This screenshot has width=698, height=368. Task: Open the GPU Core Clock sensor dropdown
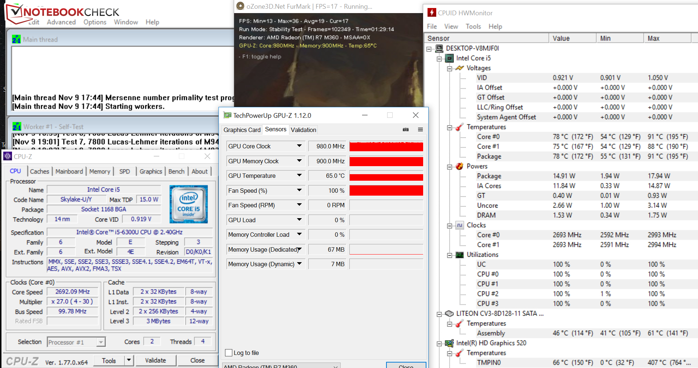(x=299, y=146)
